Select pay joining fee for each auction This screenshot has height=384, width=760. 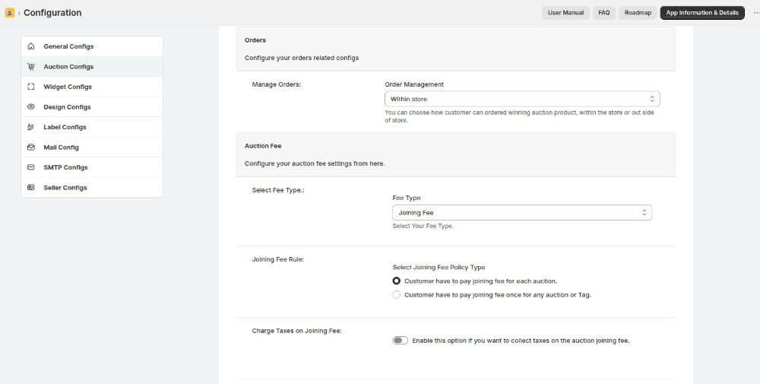click(397, 281)
